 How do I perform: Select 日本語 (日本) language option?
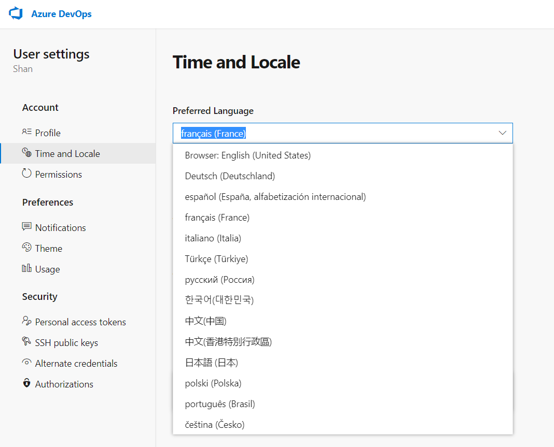point(343,363)
